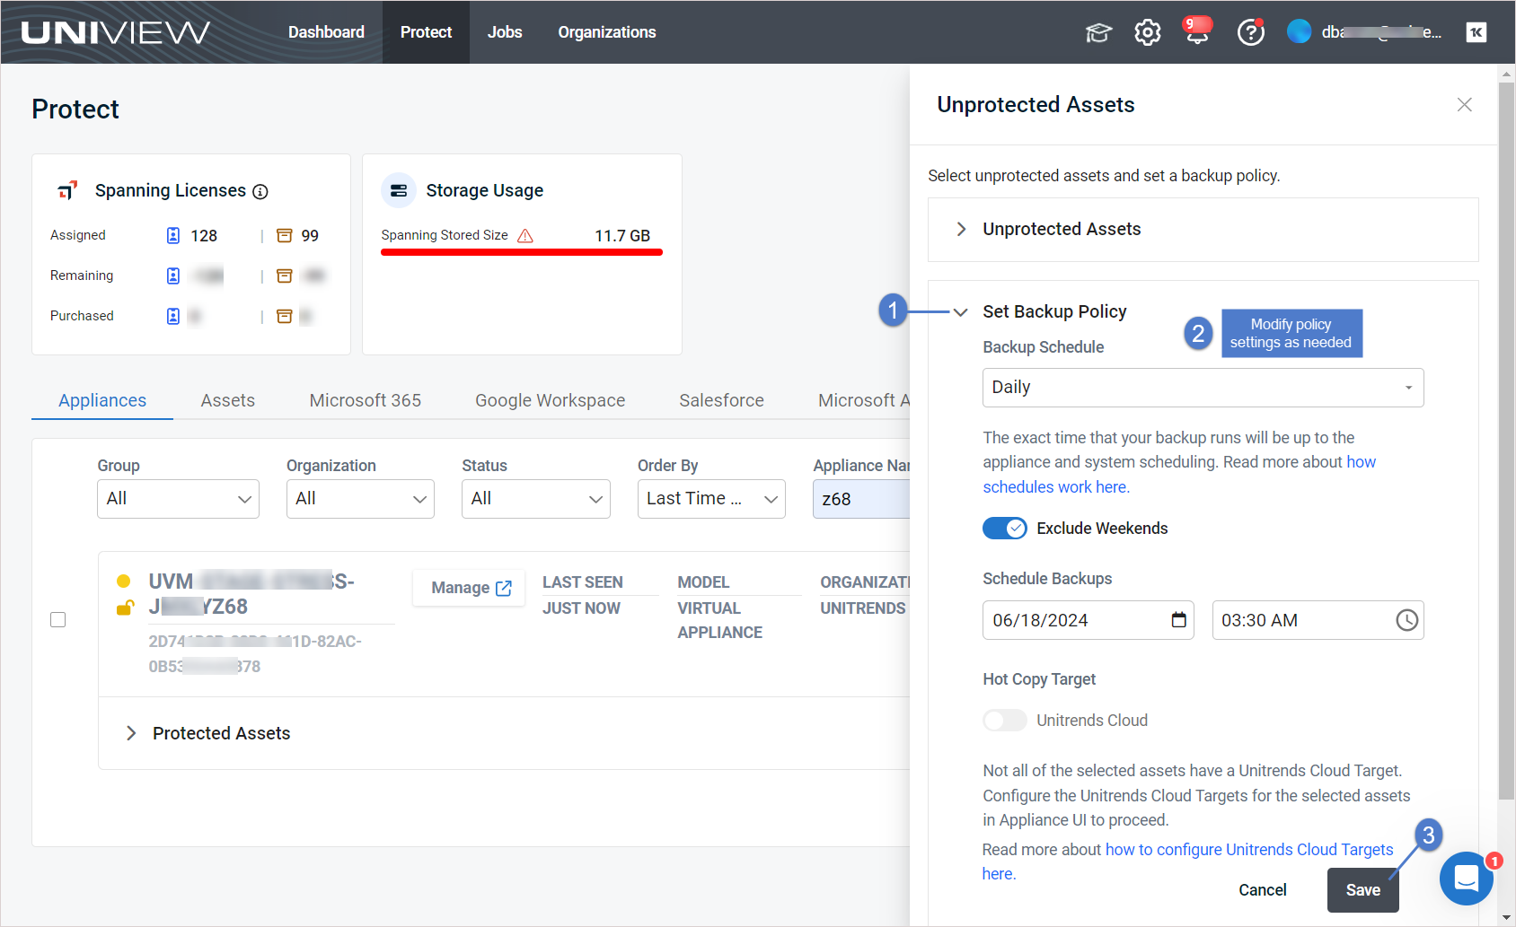Open the help question mark icon
The height and width of the screenshot is (927, 1516).
[x=1250, y=32]
